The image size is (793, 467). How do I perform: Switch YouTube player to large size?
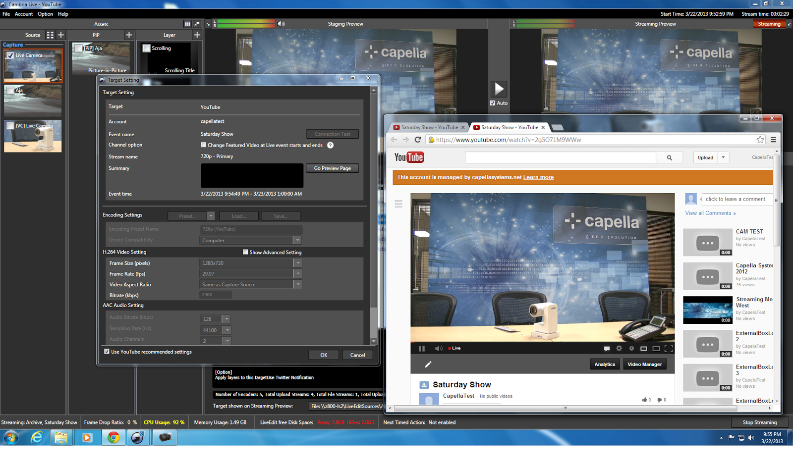coord(656,349)
